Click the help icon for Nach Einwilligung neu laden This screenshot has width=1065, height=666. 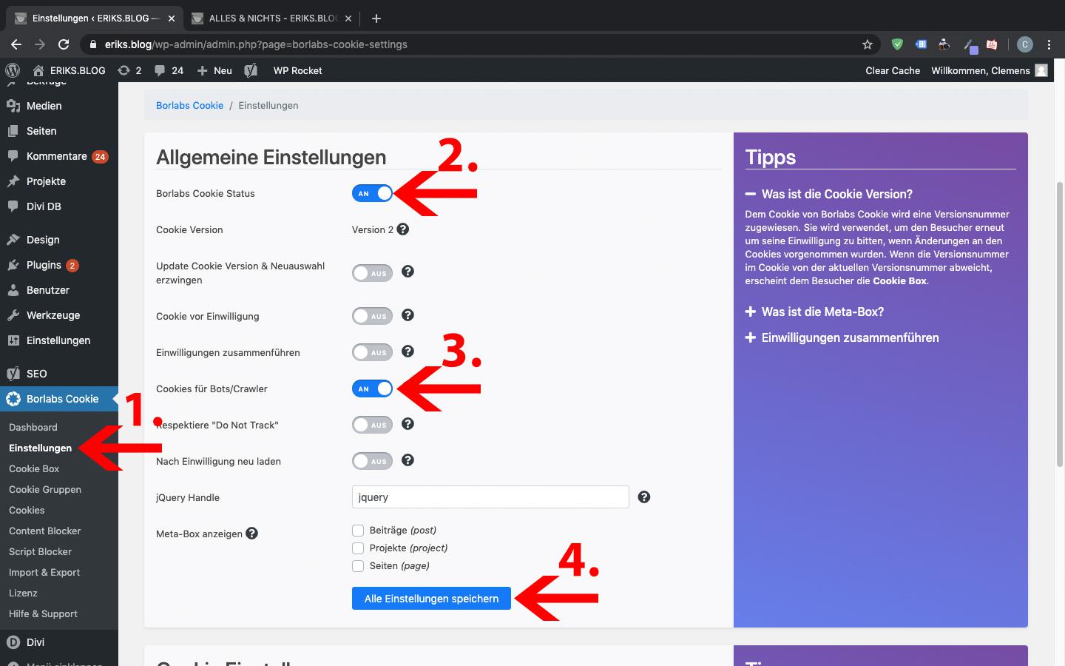click(x=408, y=460)
